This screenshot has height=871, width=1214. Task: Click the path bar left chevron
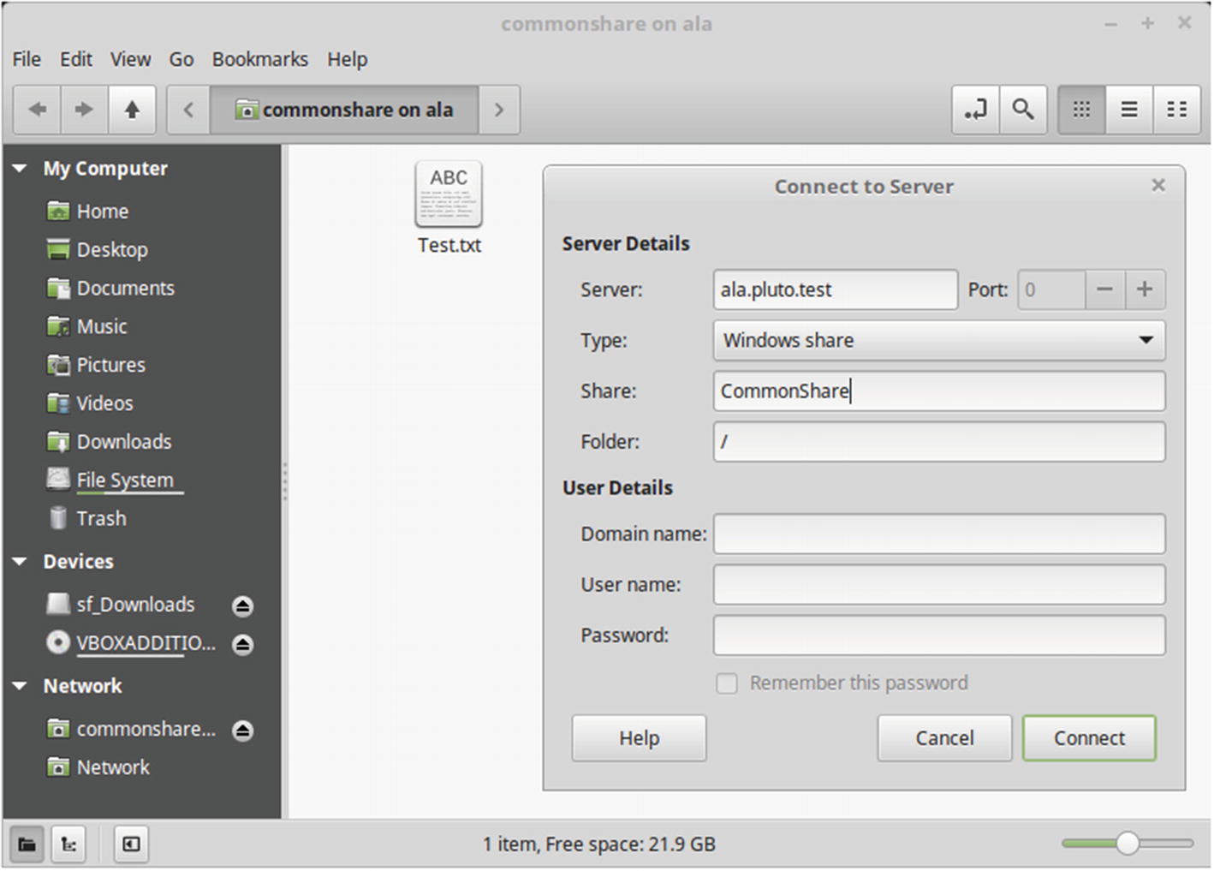188,110
